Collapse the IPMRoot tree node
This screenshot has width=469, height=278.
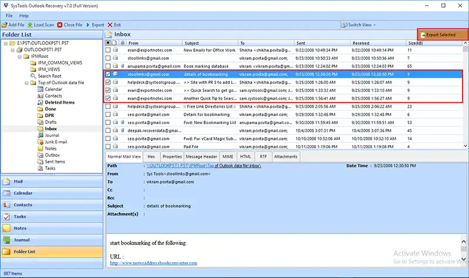[x=19, y=56]
